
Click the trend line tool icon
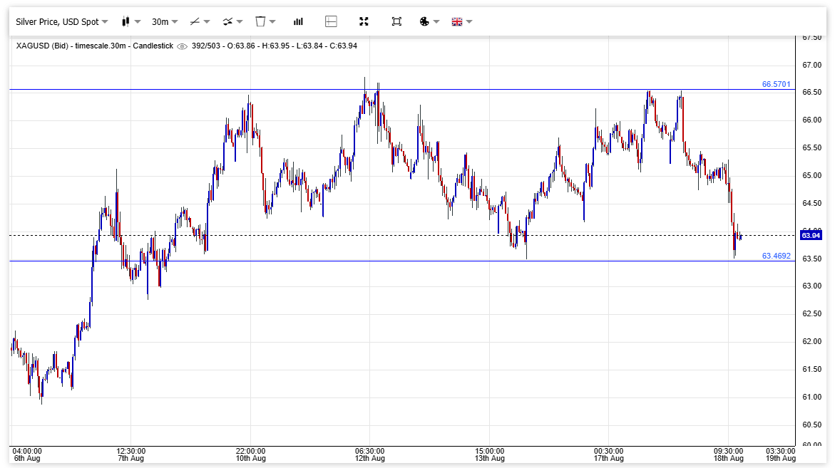coord(195,22)
